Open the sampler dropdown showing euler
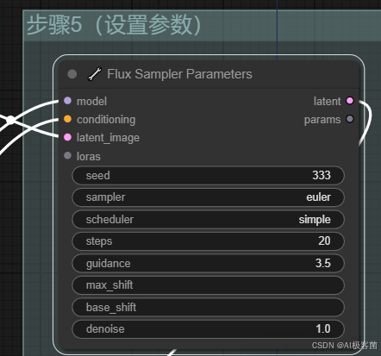 coord(208,197)
